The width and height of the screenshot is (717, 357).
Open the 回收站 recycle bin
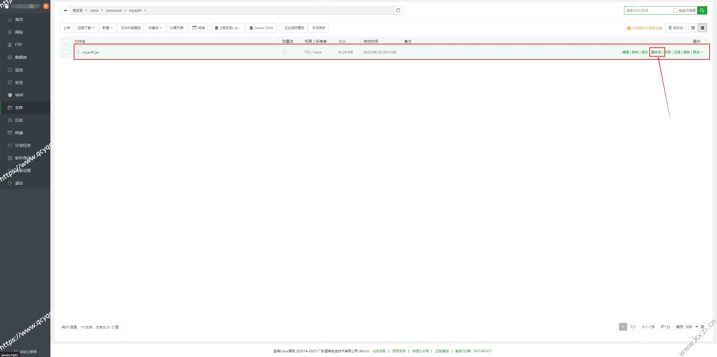676,28
